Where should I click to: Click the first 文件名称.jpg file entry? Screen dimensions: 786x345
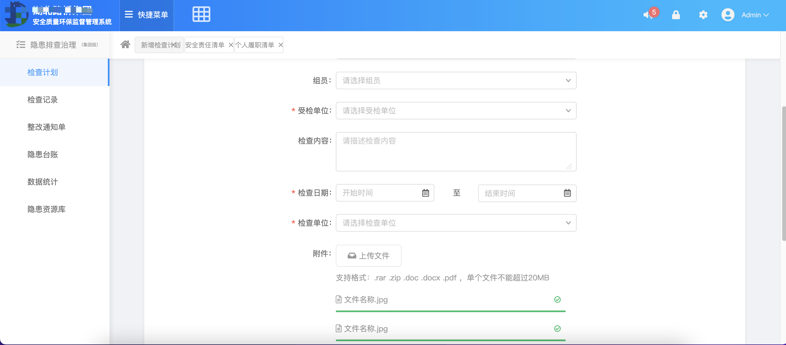(362, 300)
